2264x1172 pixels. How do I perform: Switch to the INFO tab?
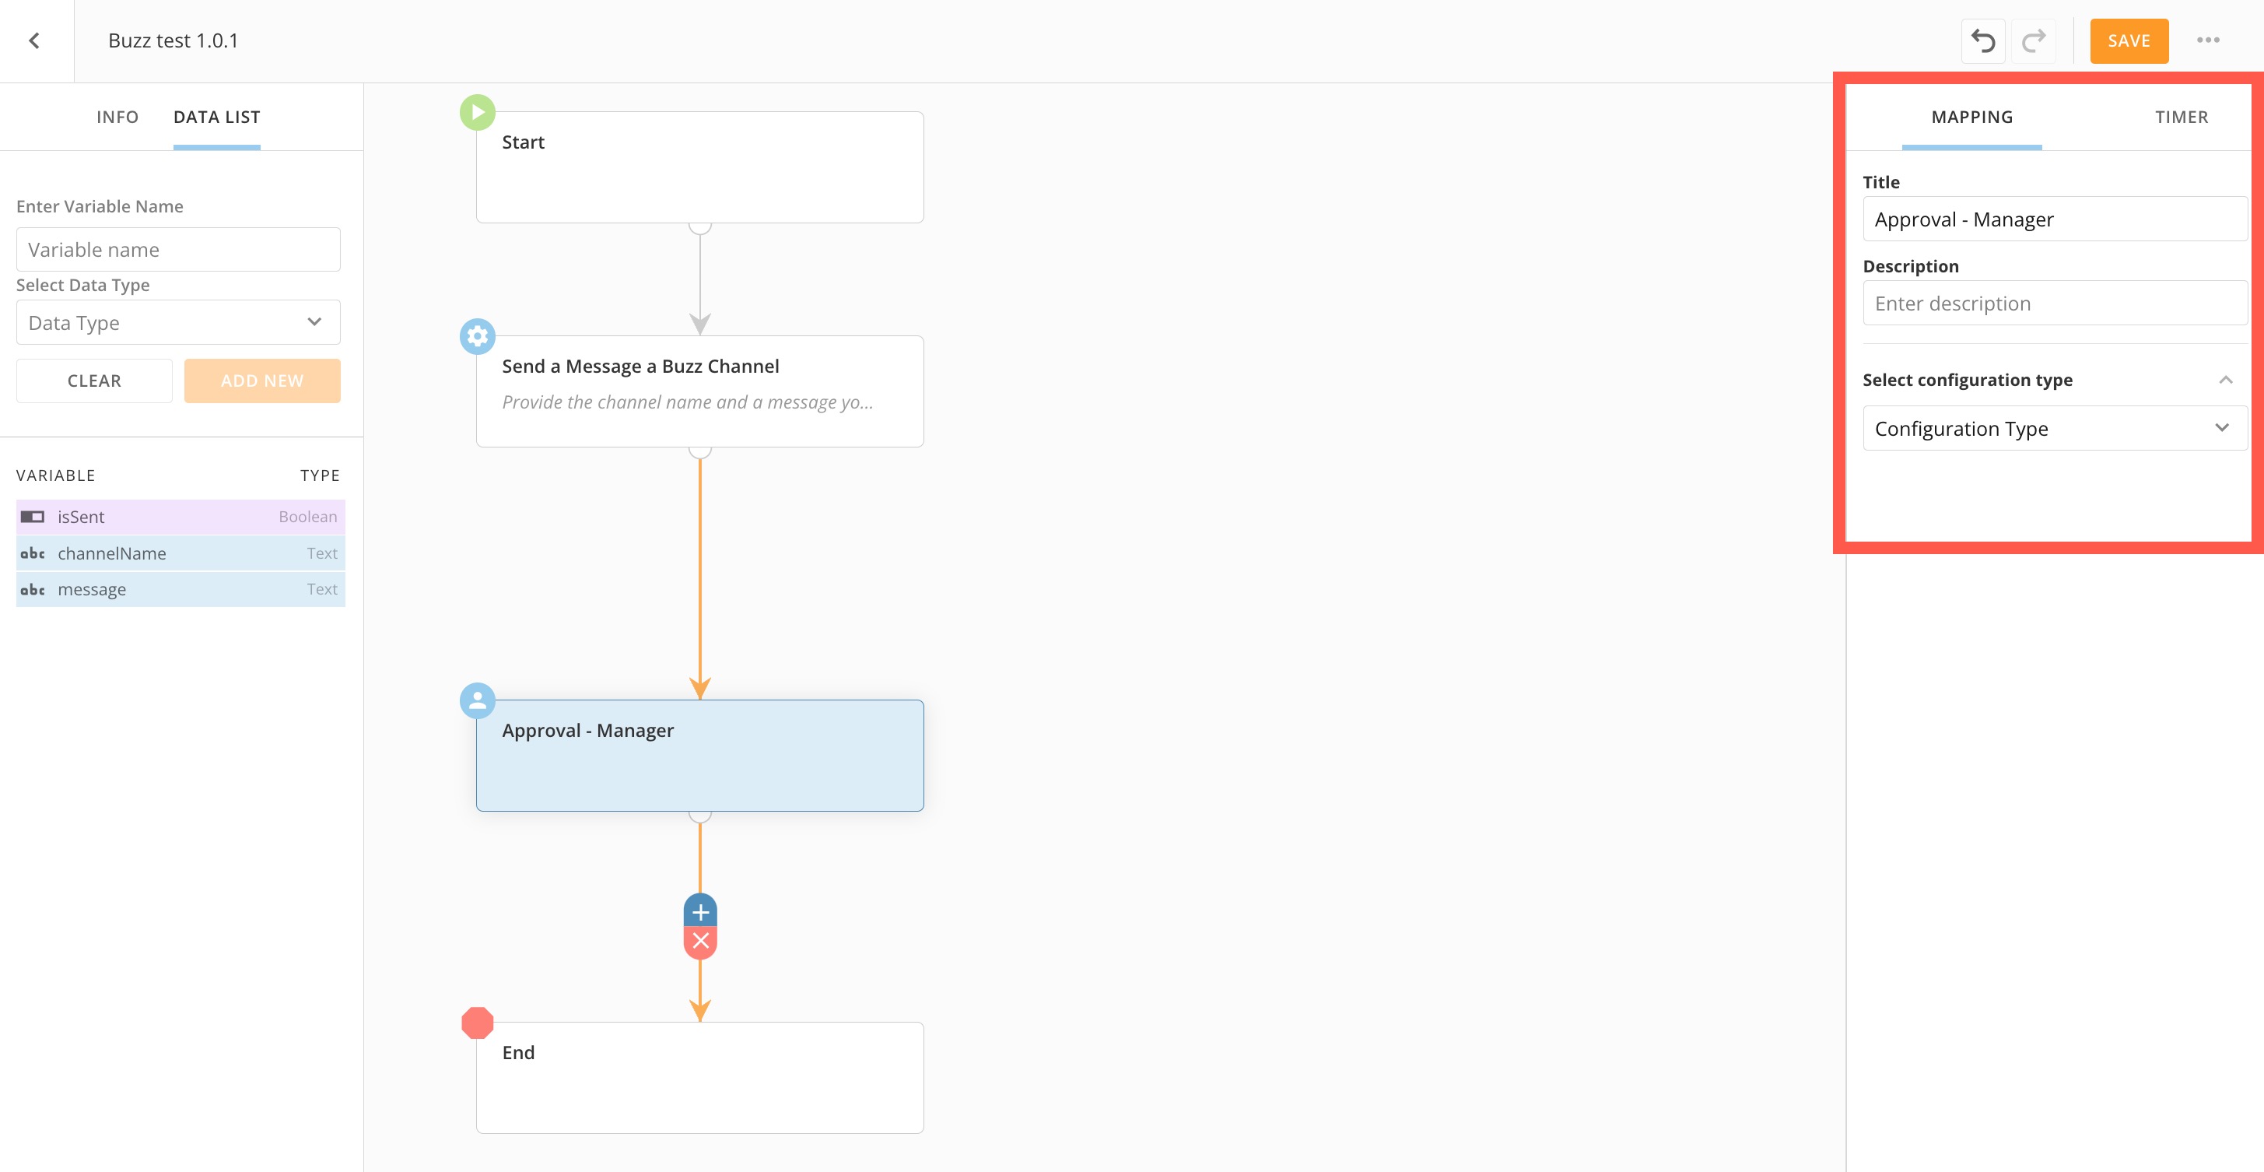click(x=117, y=117)
